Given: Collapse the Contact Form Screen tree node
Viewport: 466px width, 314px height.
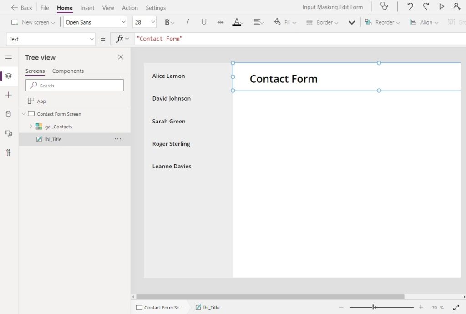Looking at the screenshot, I should coord(24,114).
